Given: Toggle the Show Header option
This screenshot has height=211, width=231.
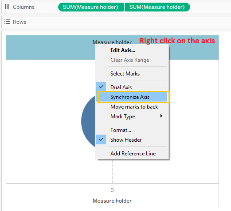Looking at the screenshot, I should pos(126,140).
